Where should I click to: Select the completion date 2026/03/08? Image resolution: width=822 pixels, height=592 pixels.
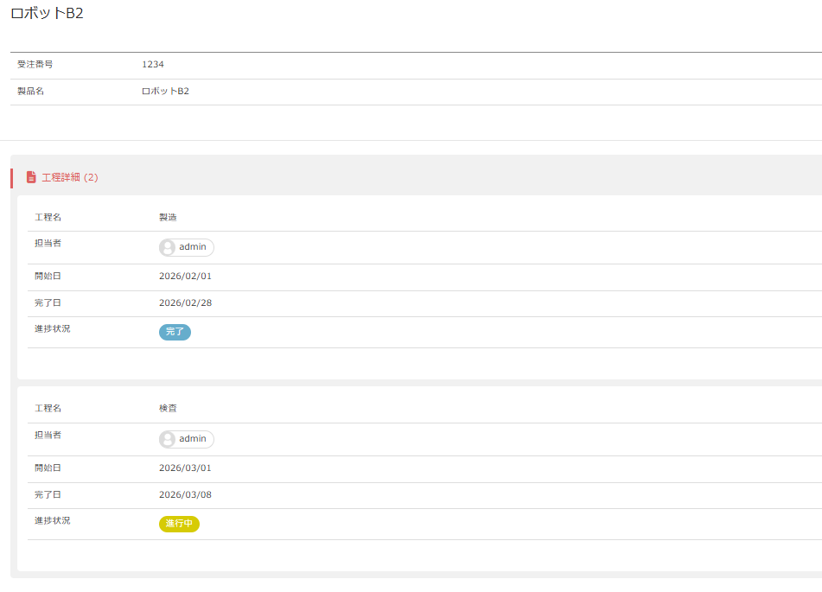[185, 495]
